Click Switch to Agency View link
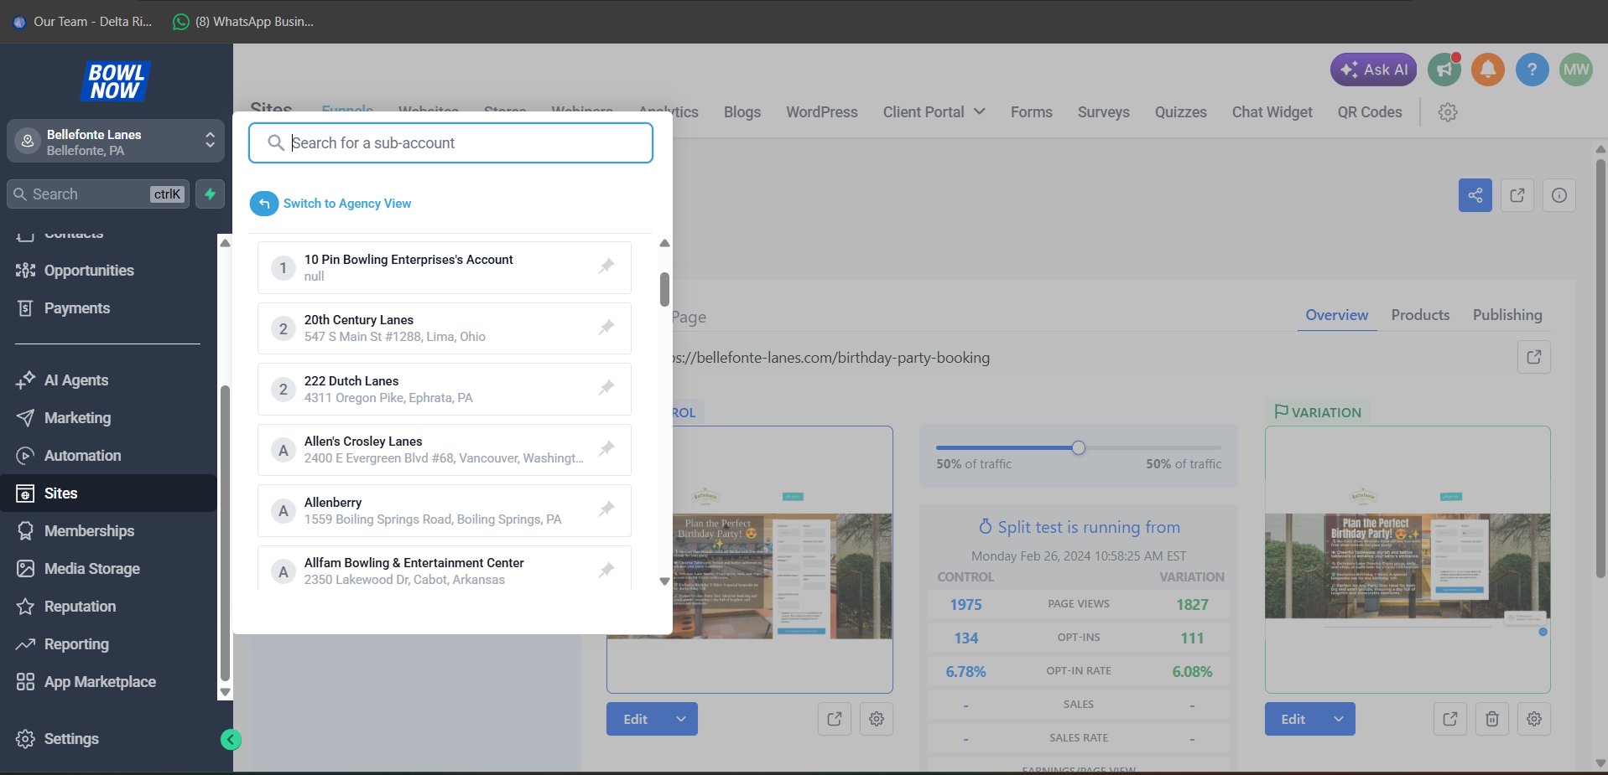Screen dimensions: 1608x775 (x=347, y=204)
